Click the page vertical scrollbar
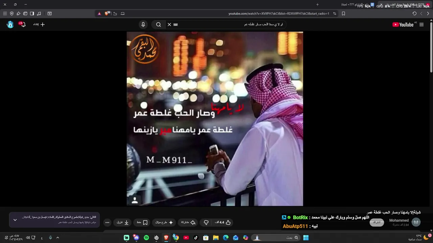 [431, 47]
